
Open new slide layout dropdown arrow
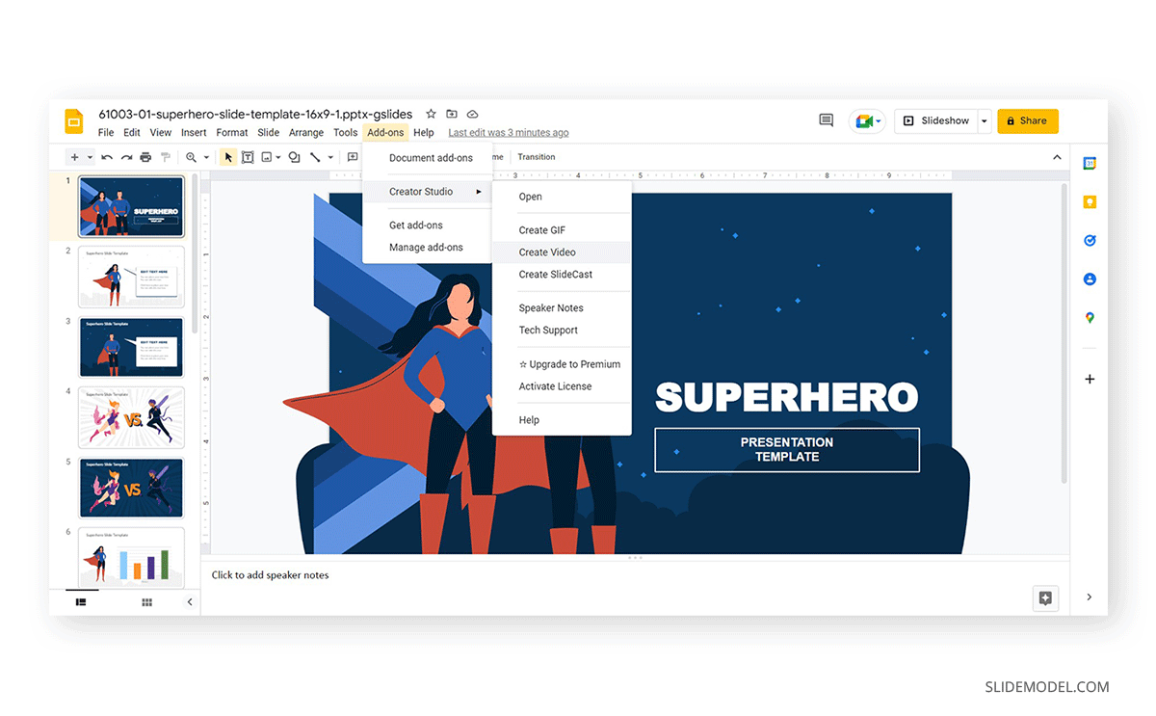(90, 157)
